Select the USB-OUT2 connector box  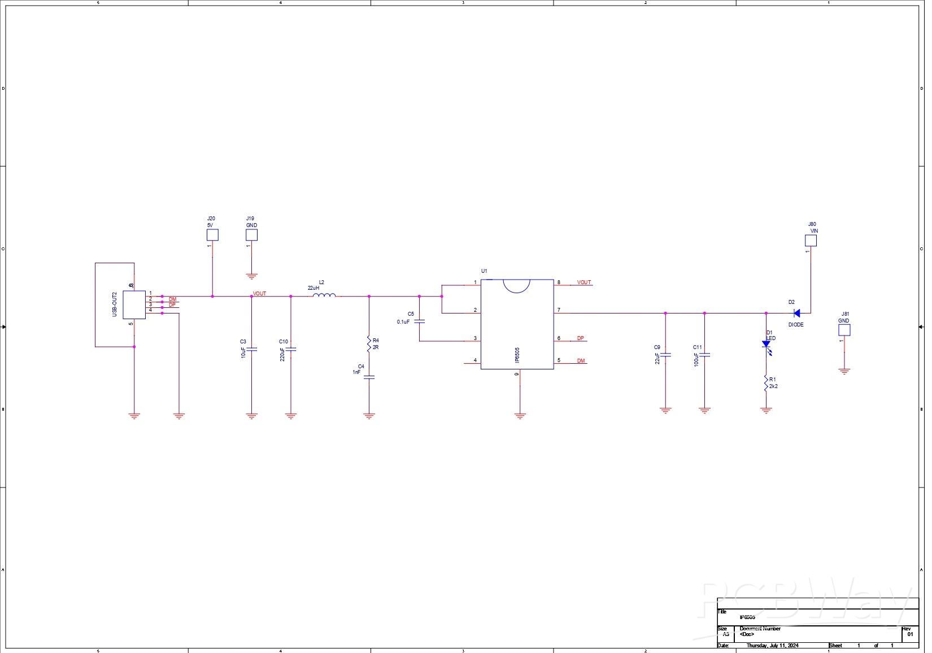[x=134, y=305]
